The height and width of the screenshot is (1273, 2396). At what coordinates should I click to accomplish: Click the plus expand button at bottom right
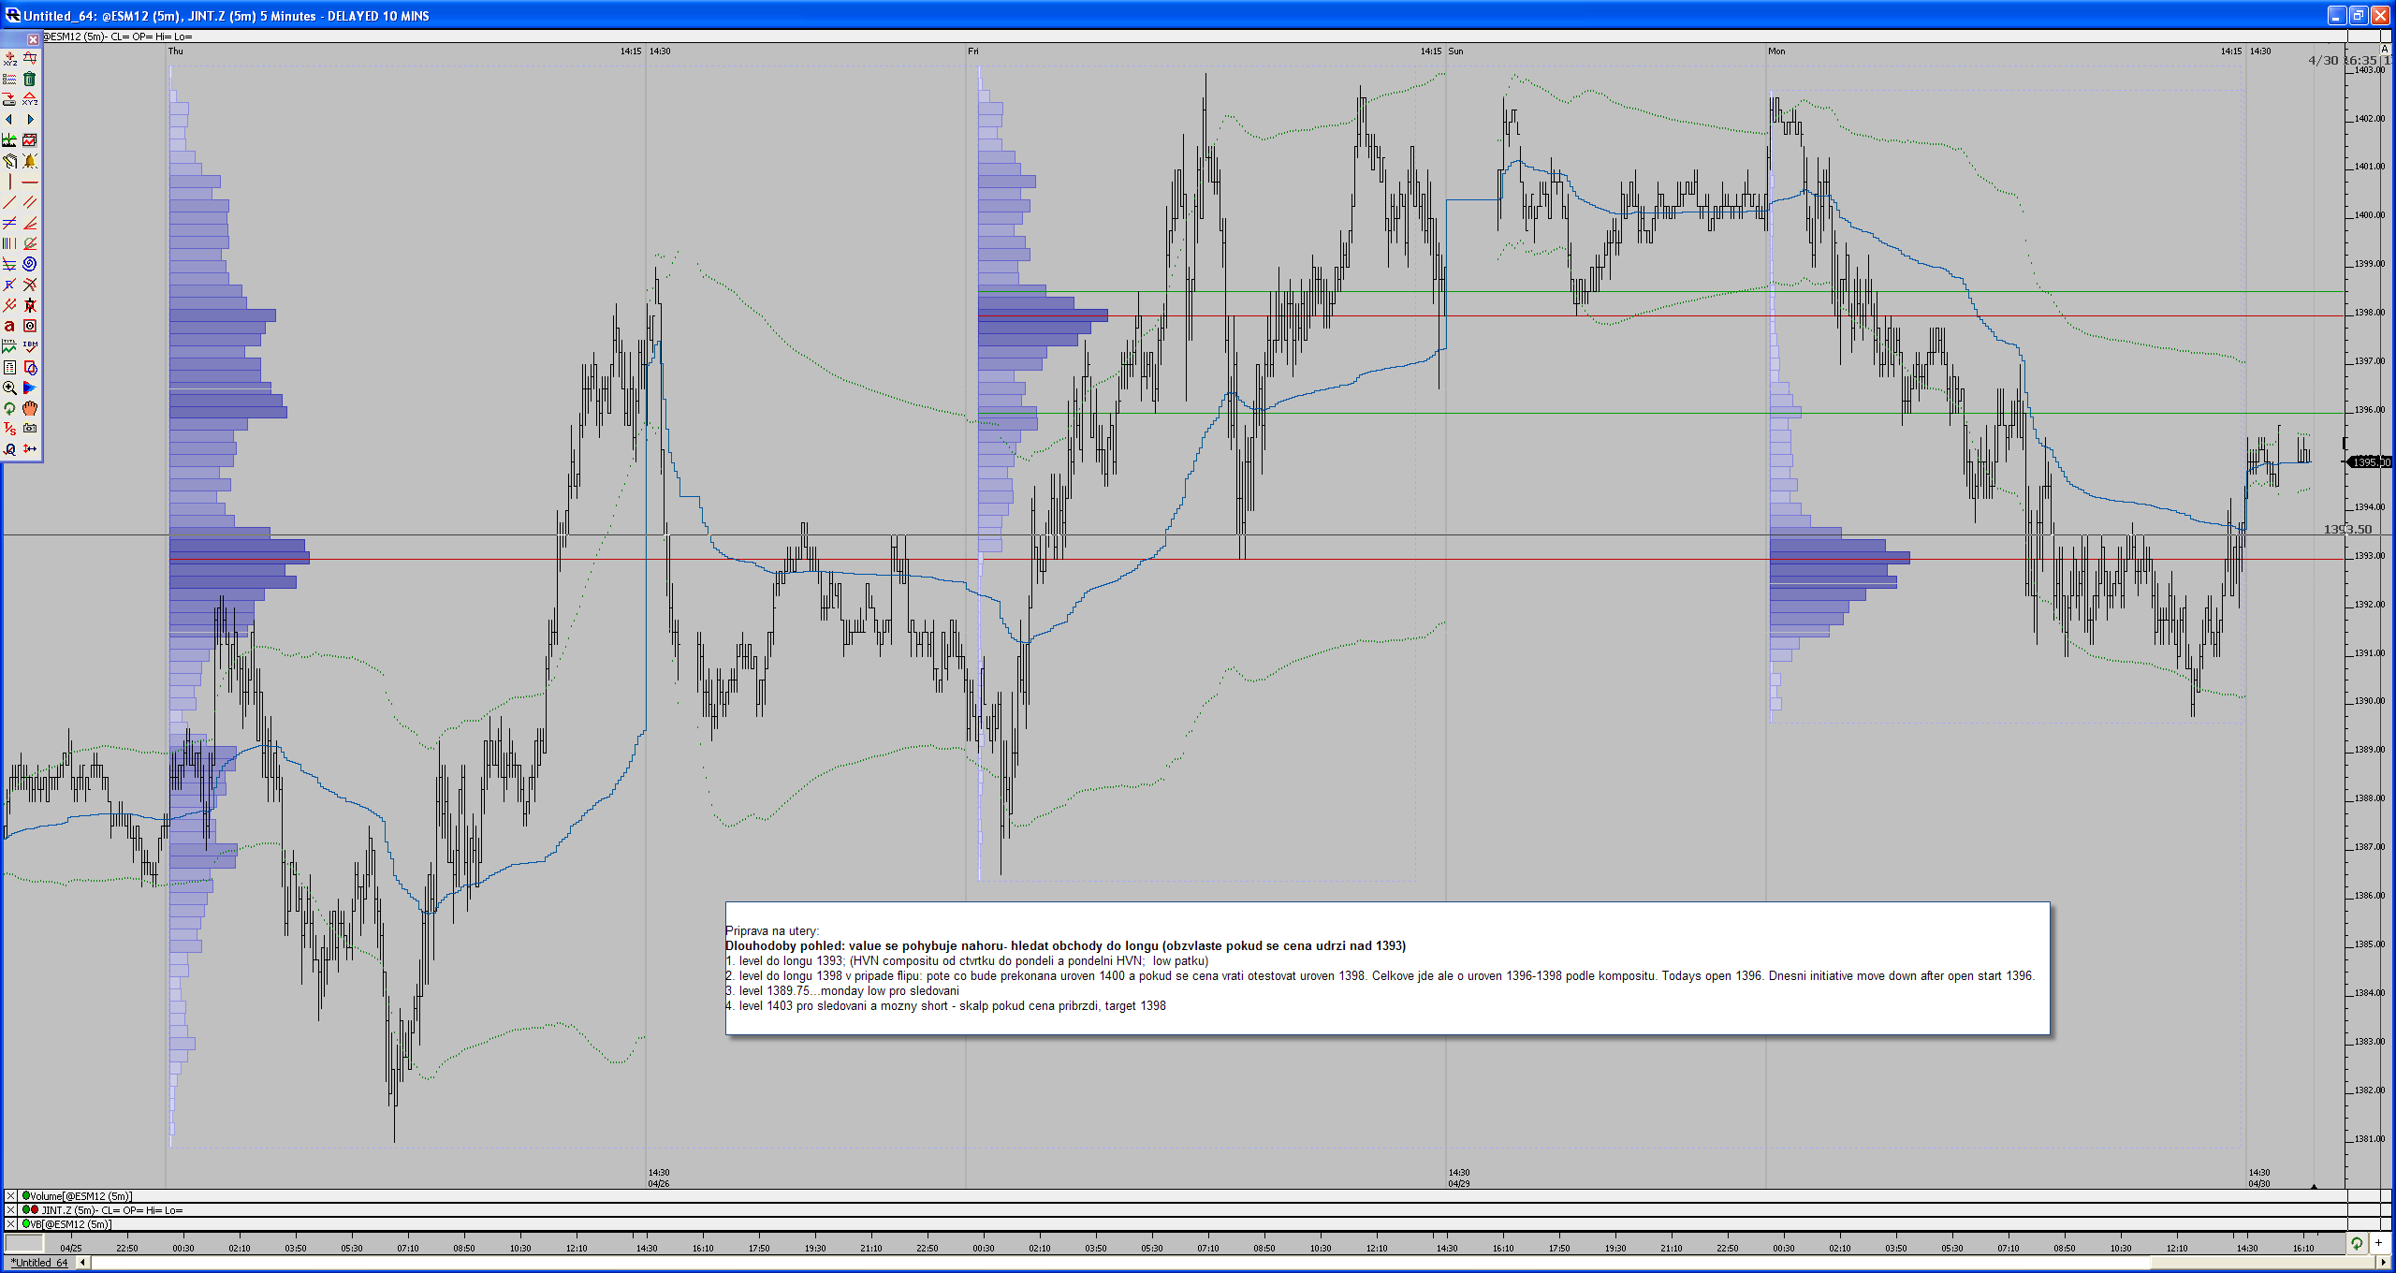(x=2378, y=1244)
